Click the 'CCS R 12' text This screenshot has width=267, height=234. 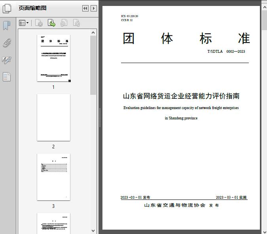(x=127, y=20)
